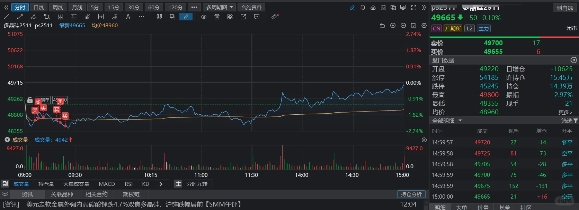Click the external pop-out share icon

[243, 17]
